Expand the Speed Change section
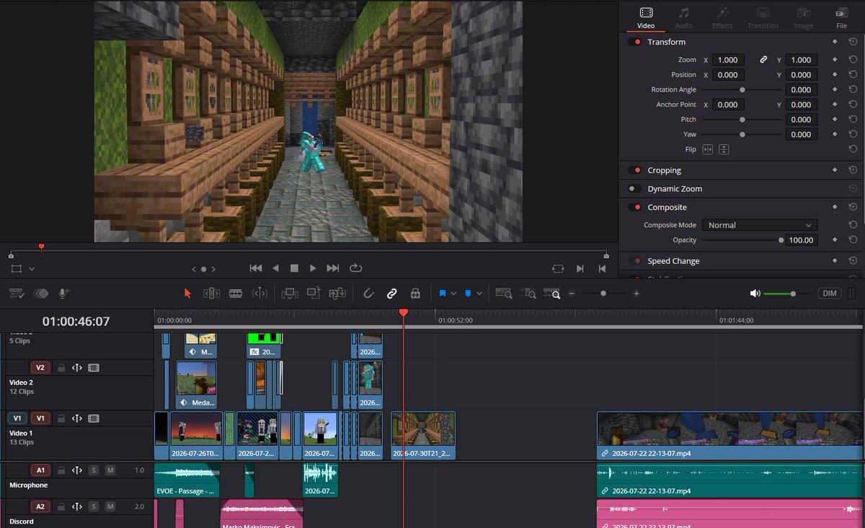This screenshot has height=528, width=865. 673,261
